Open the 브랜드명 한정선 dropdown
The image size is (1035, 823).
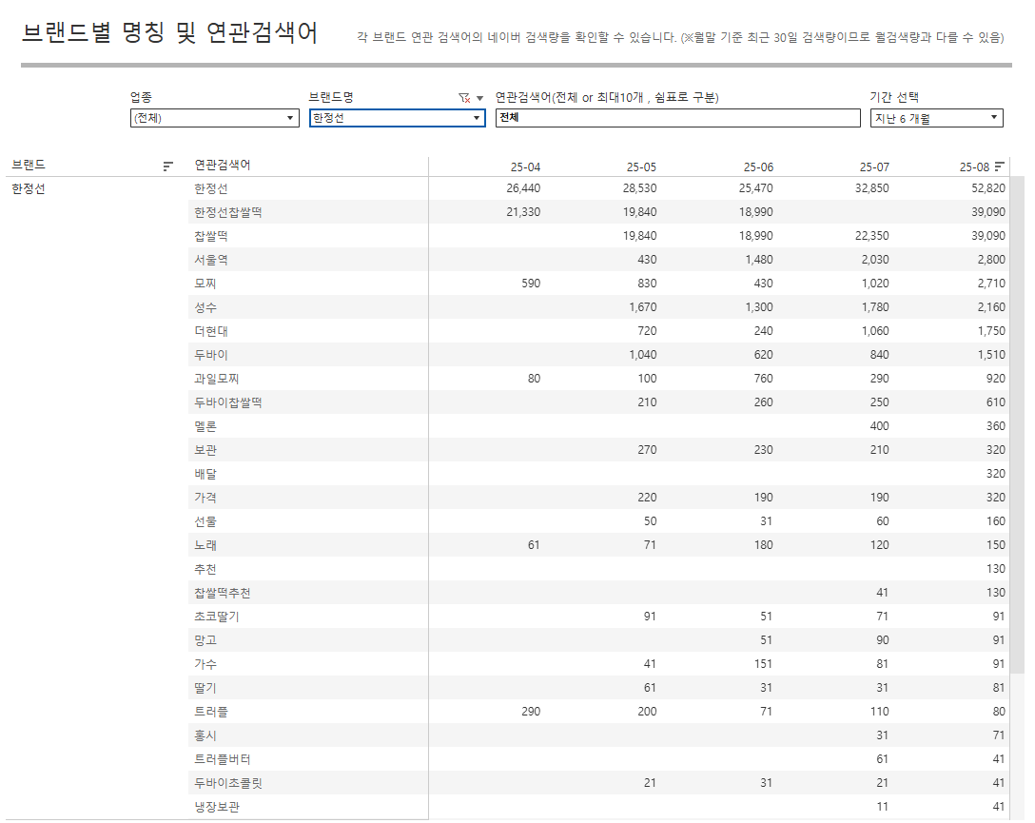tap(398, 118)
